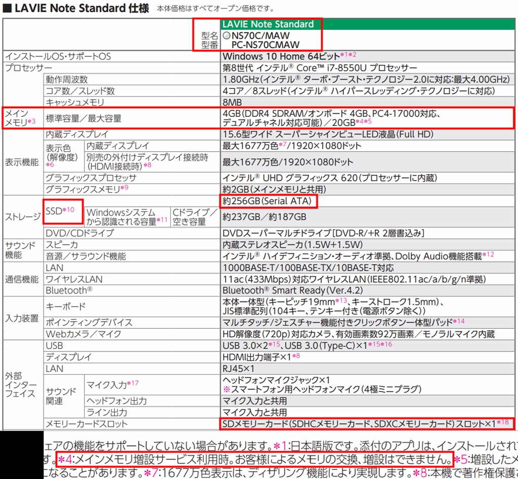Click the '11ac(433Mbps)対応ワイヤレスLAN' value
This screenshot has width=518, height=479.
[x=294, y=280]
